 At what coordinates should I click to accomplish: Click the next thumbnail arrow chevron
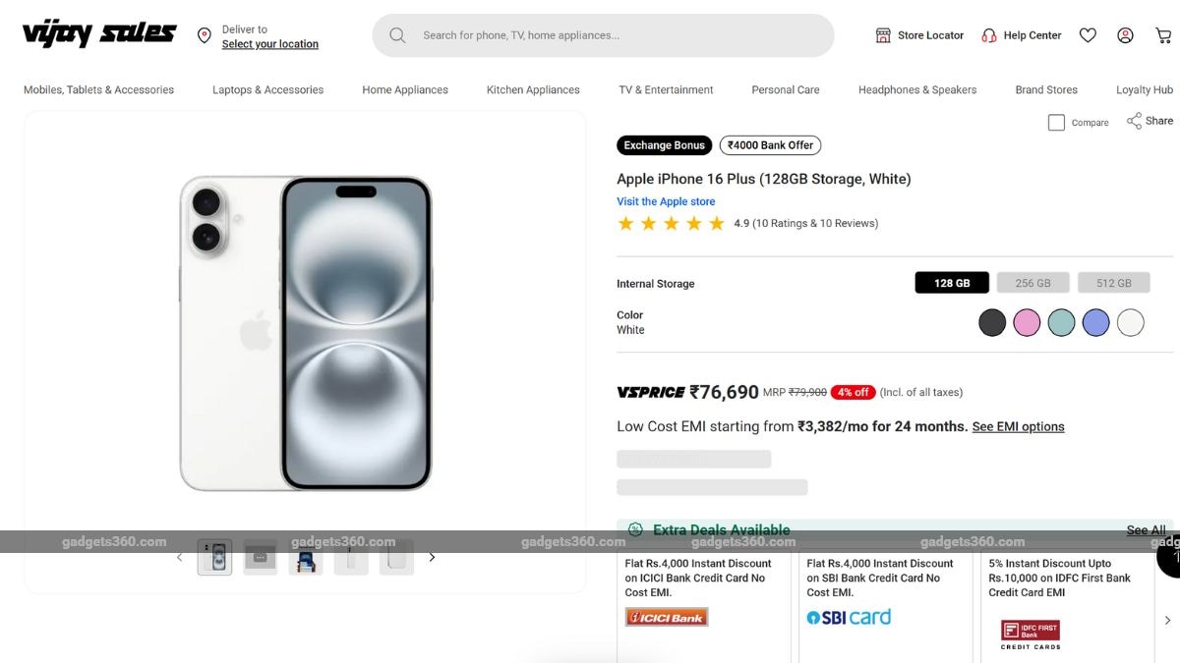pyautogui.click(x=432, y=556)
